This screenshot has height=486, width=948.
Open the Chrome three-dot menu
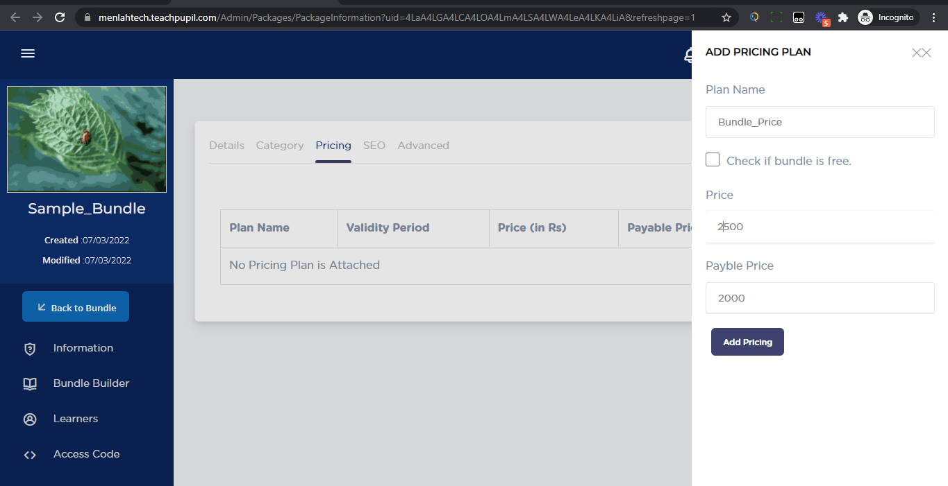pos(934,17)
